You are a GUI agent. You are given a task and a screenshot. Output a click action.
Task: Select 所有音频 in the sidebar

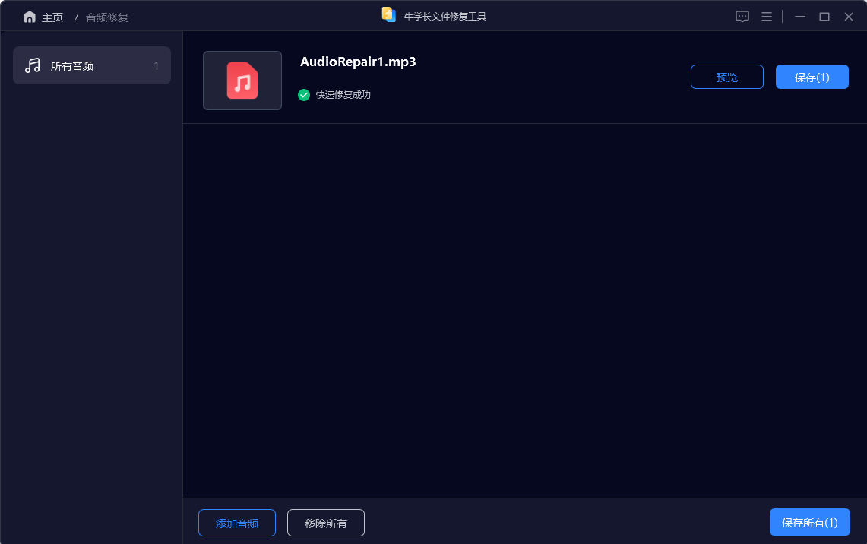point(72,66)
